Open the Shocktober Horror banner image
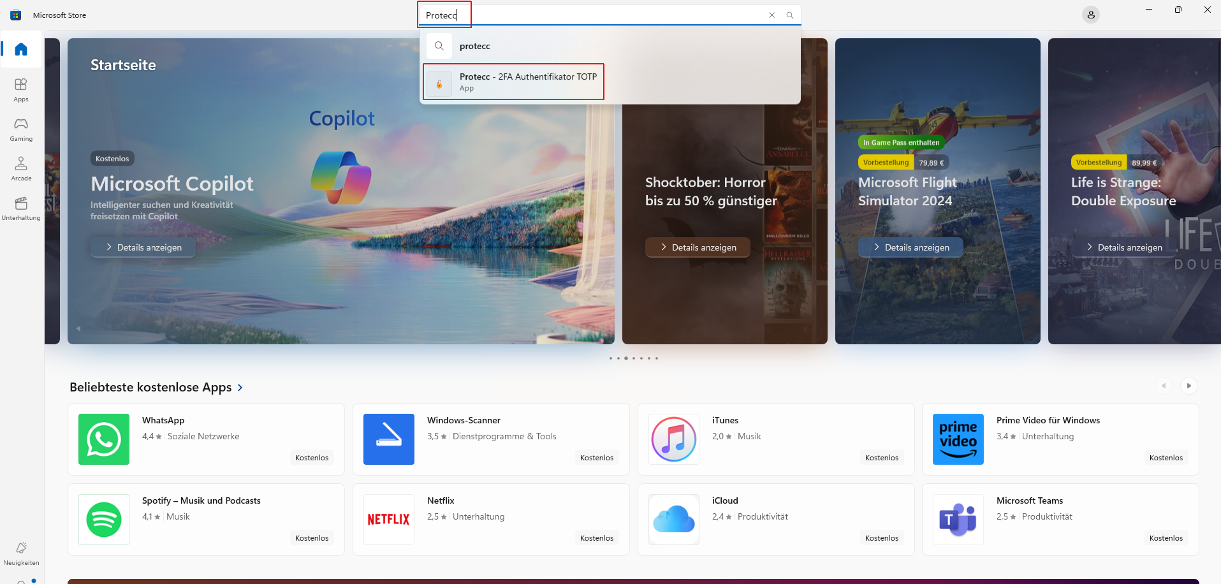The image size is (1221, 584). (725, 191)
